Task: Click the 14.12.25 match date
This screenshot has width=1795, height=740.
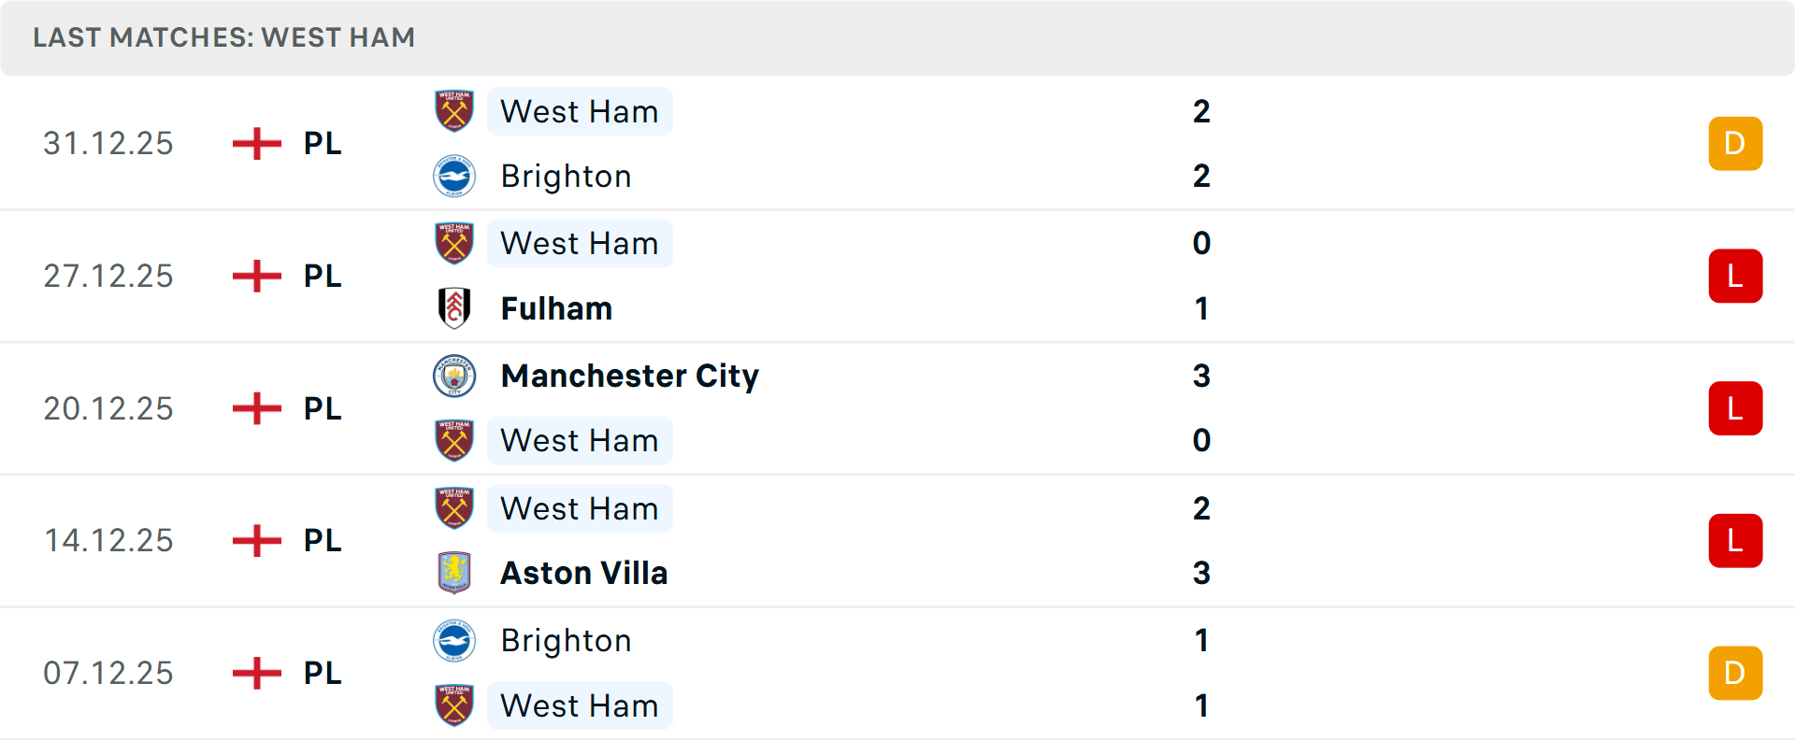Action: click(x=108, y=540)
